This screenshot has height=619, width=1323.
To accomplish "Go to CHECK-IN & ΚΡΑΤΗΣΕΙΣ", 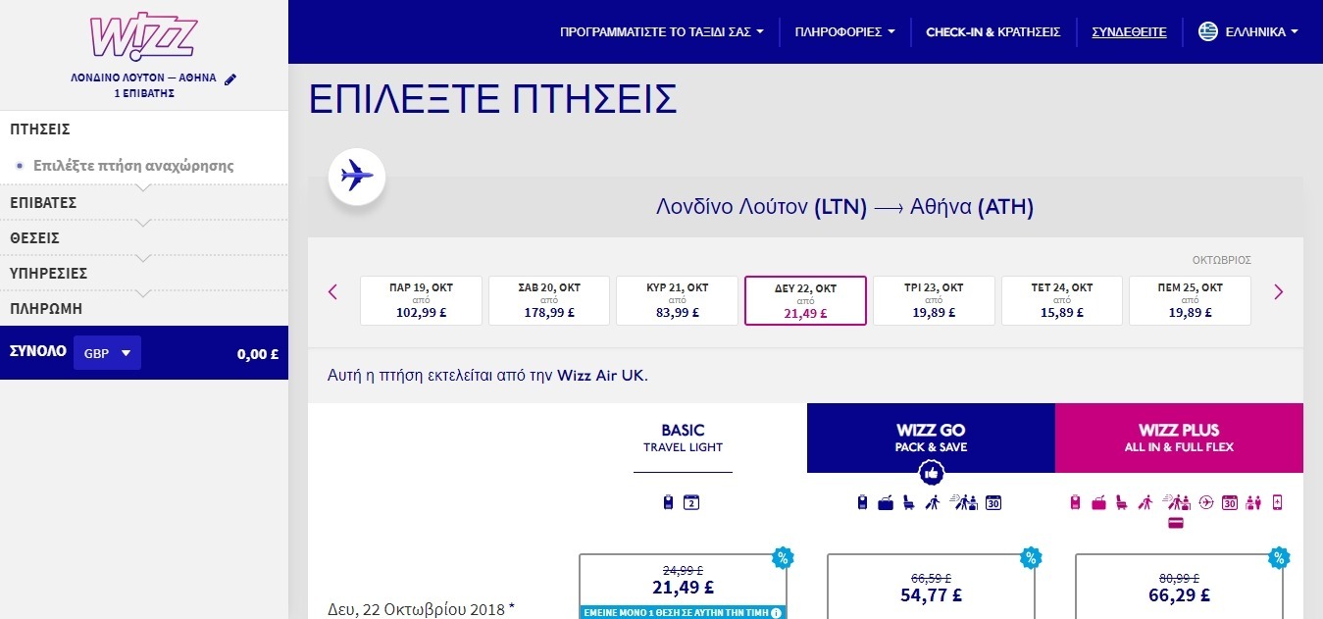I will pyautogui.click(x=992, y=31).
